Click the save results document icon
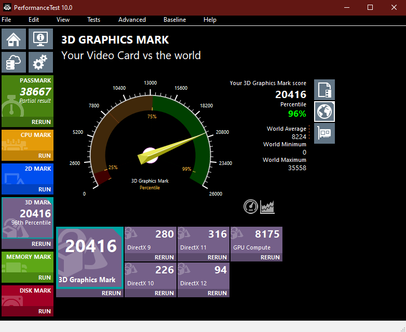This screenshot has width=406, height=332. 324,90
